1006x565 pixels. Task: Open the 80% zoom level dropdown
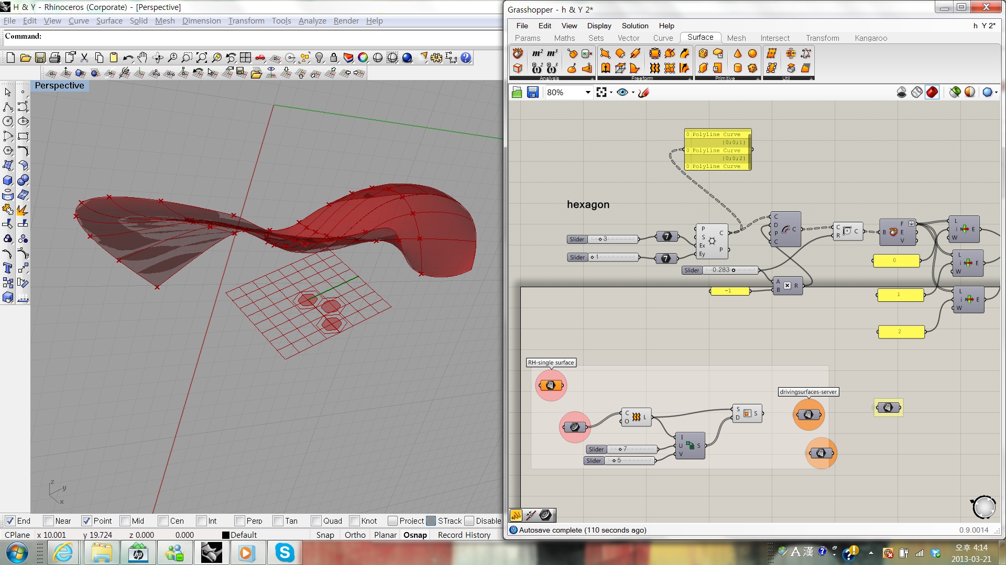click(x=588, y=92)
